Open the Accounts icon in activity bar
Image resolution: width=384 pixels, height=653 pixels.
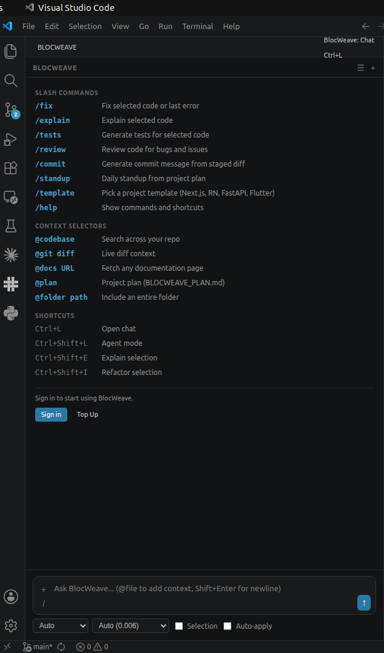[x=11, y=596]
